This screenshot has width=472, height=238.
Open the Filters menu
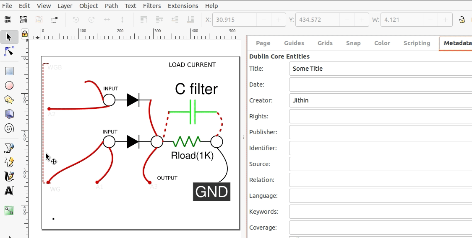[152, 6]
